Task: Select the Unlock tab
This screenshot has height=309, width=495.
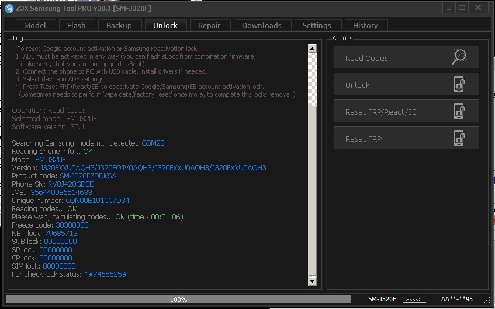Action: click(x=165, y=25)
